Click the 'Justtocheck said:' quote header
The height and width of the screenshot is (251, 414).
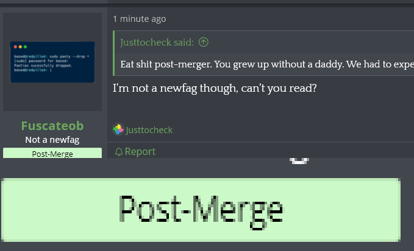point(157,43)
